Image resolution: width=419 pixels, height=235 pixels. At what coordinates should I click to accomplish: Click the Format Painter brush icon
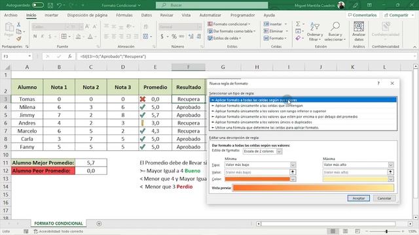[x=19, y=39]
